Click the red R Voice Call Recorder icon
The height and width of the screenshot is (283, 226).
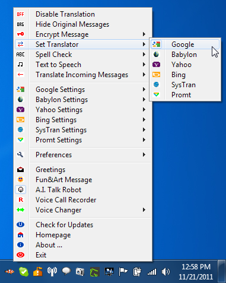tap(21, 200)
